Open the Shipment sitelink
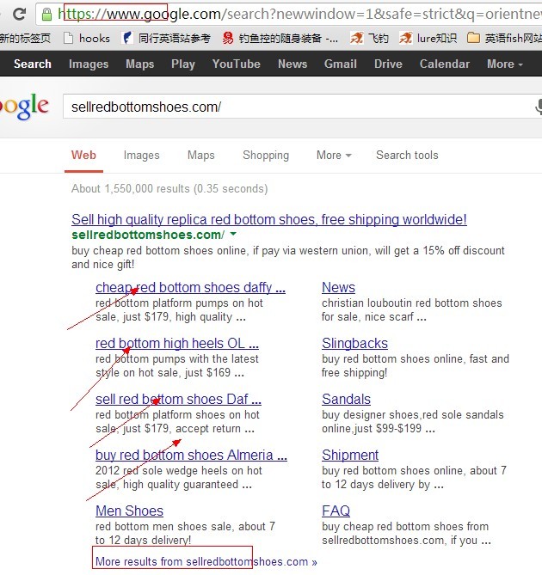 point(350,455)
